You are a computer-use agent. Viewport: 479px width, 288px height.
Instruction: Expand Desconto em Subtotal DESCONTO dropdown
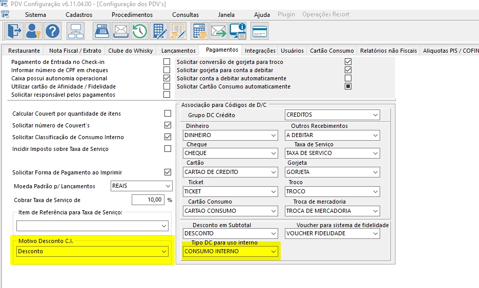tap(231, 233)
